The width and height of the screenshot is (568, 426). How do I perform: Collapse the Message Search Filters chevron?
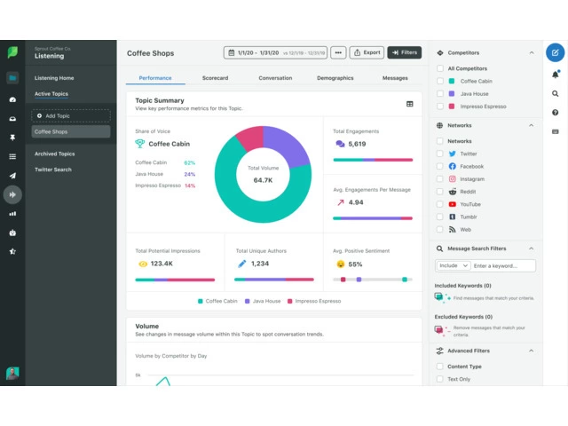pos(532,248)
